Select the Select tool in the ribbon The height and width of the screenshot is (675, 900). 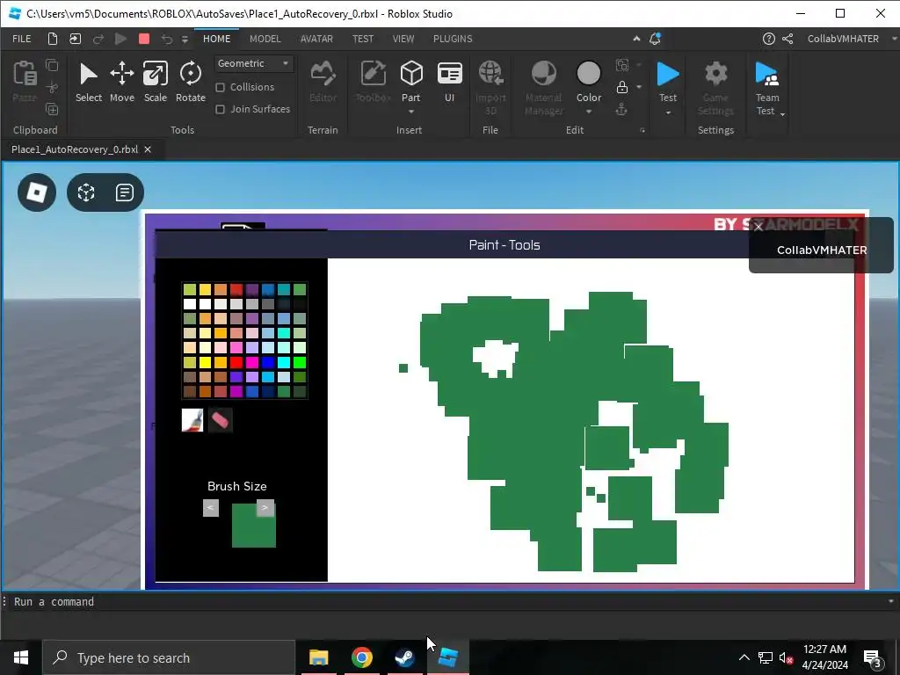click(89, 82)
